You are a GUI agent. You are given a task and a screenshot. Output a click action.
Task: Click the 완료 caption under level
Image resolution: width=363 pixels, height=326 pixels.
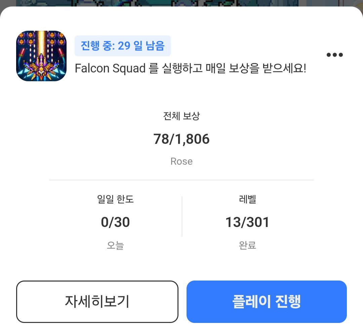click(247, 245)
